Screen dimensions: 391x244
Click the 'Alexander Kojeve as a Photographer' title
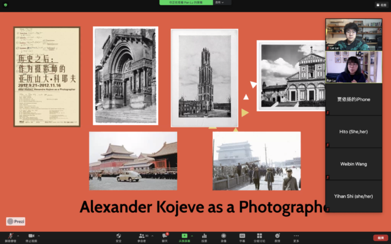pos(203,207)
